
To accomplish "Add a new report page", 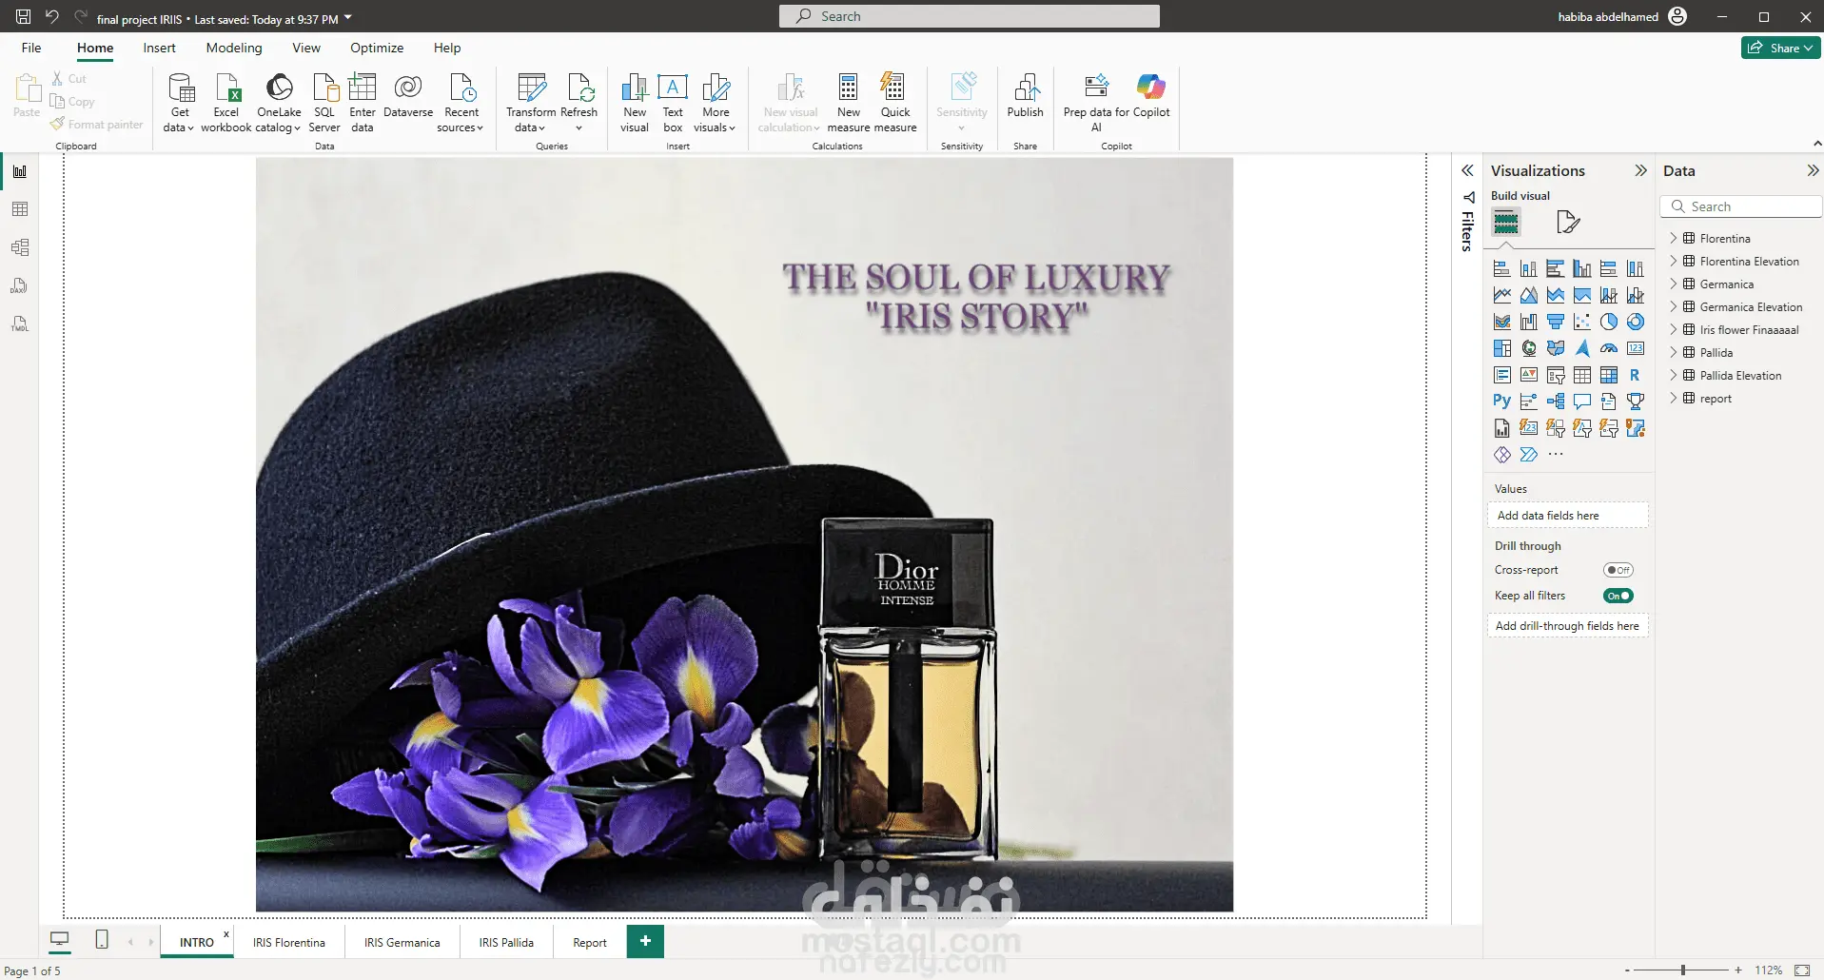I will click(645, 941).
